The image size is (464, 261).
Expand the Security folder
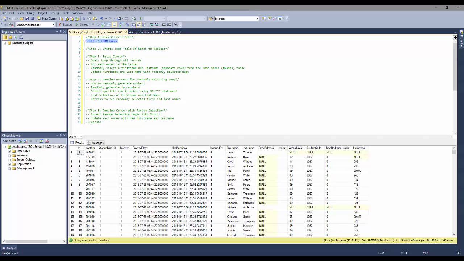pos(9,155)
